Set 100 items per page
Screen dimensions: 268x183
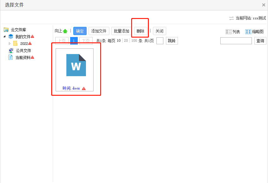click(x=134, y=41)
